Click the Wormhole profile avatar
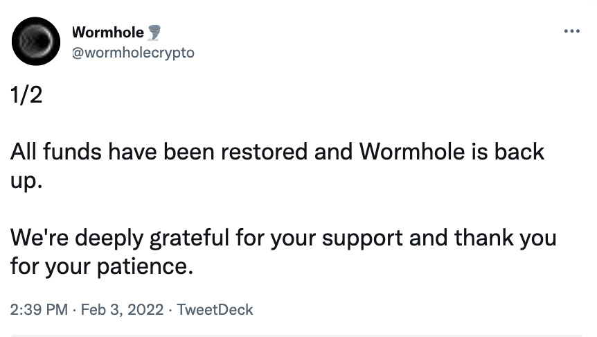 pos(36,42)
